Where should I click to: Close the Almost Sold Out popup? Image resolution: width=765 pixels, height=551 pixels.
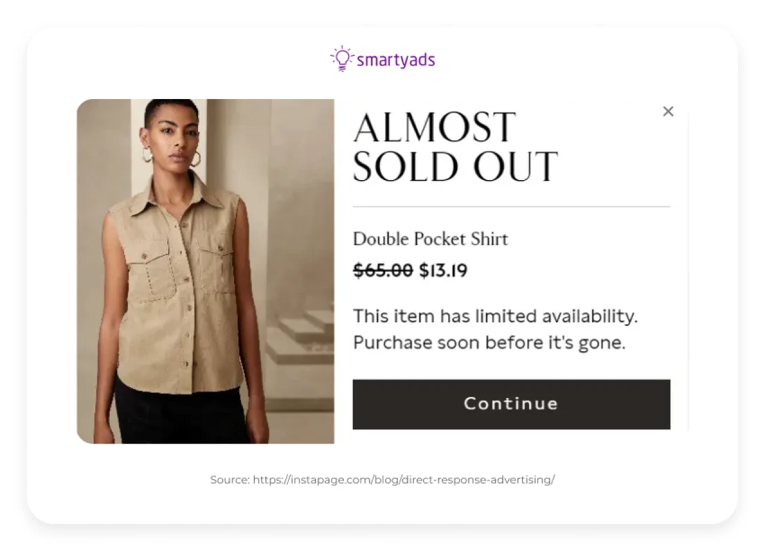[668, 112]
